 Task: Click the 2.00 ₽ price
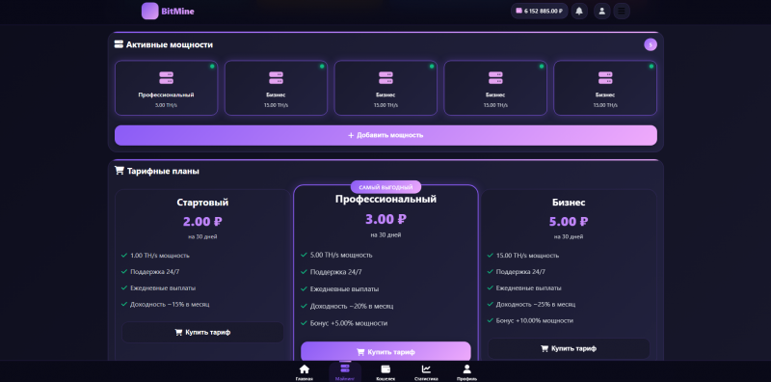pyautogui.click(x=202, y=222)
